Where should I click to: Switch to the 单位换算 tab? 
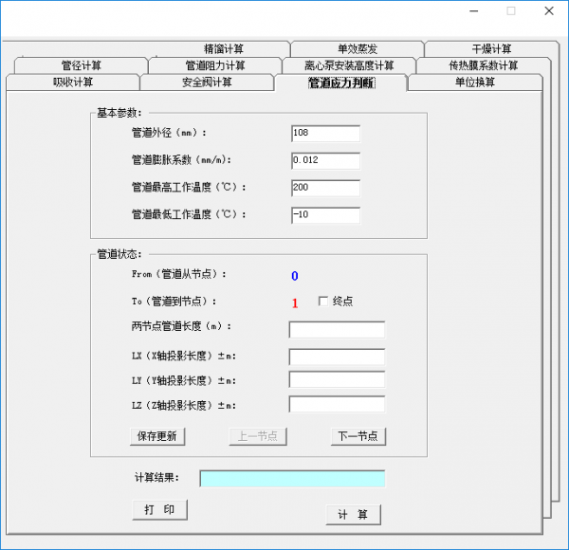[475, 82]
